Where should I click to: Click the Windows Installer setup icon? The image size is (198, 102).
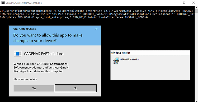(116, 61)
